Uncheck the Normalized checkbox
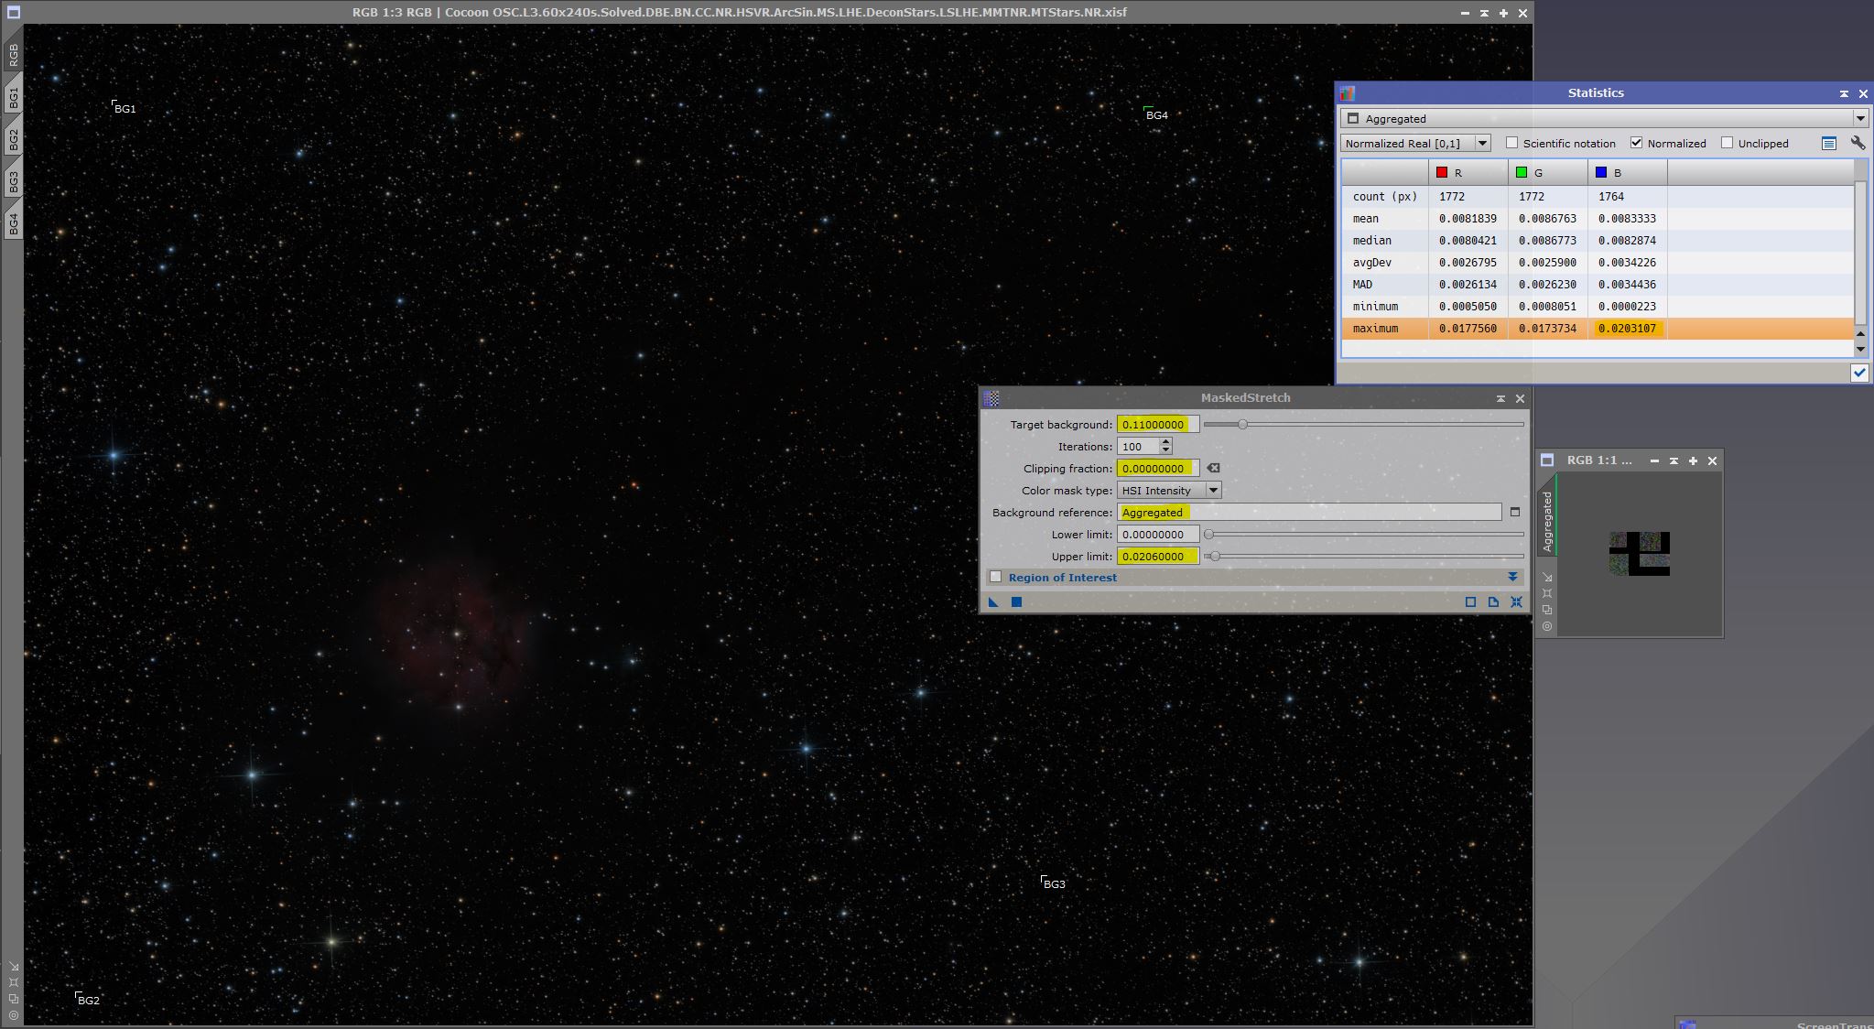Screen dimensions: 1874x1029 pos(1636,143)
